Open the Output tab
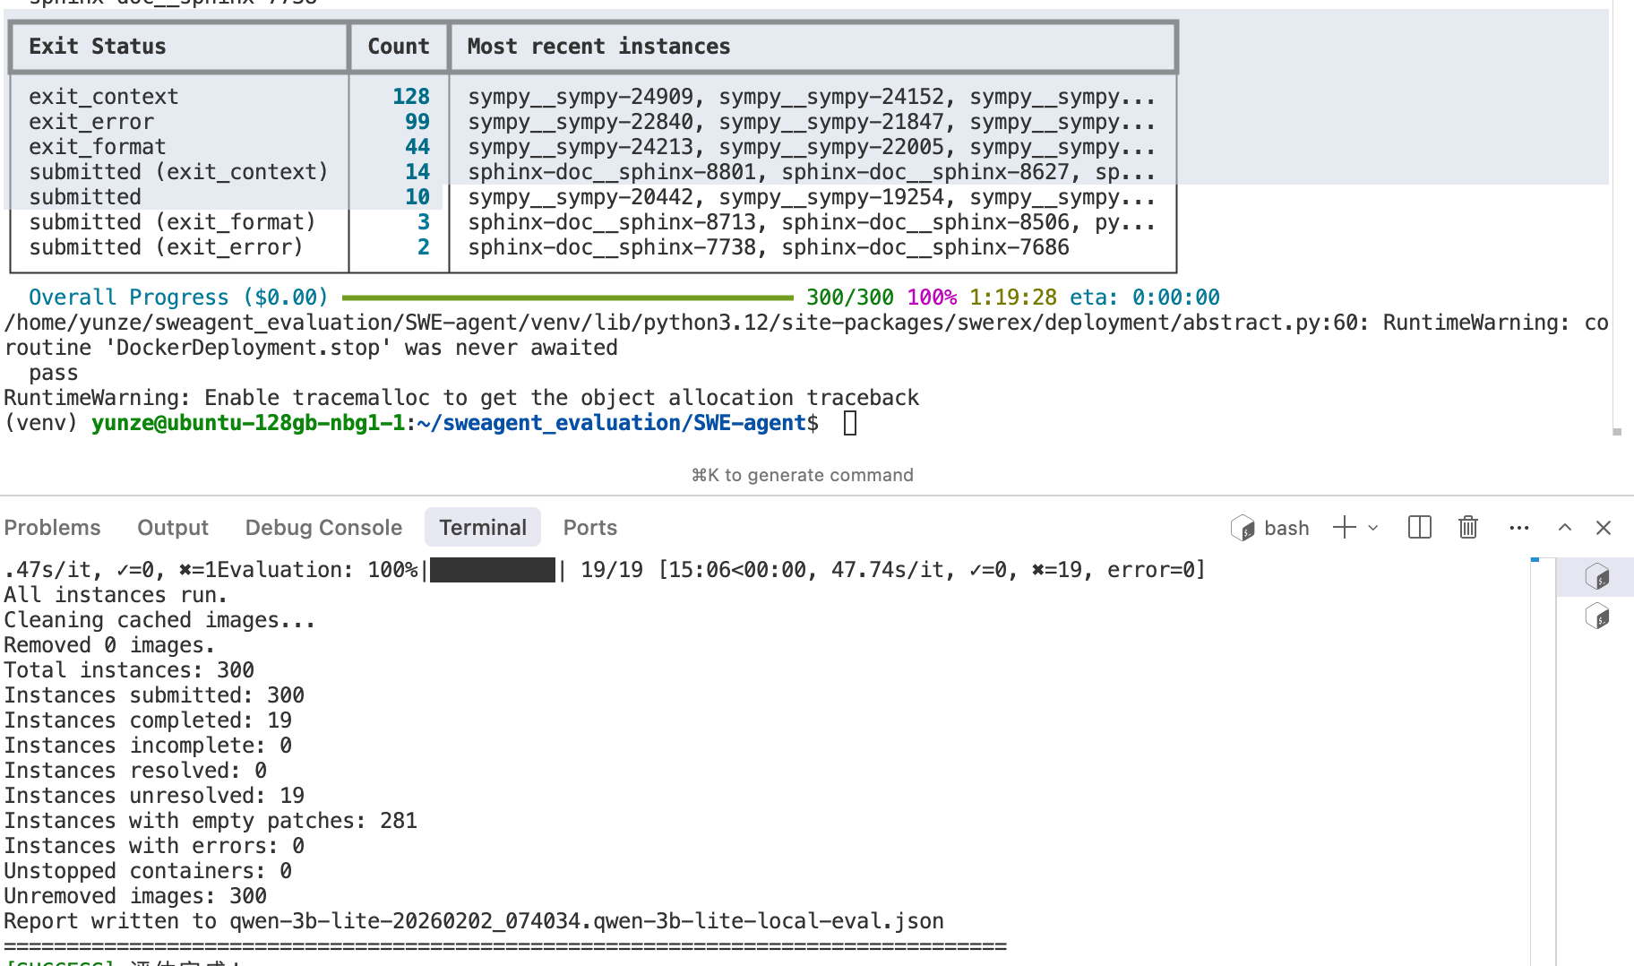 pos(172,528)
